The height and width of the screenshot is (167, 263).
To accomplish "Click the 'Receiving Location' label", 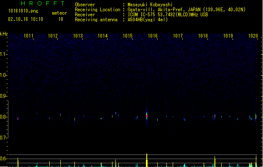I will pyautogui.click(x=97, y=10).
